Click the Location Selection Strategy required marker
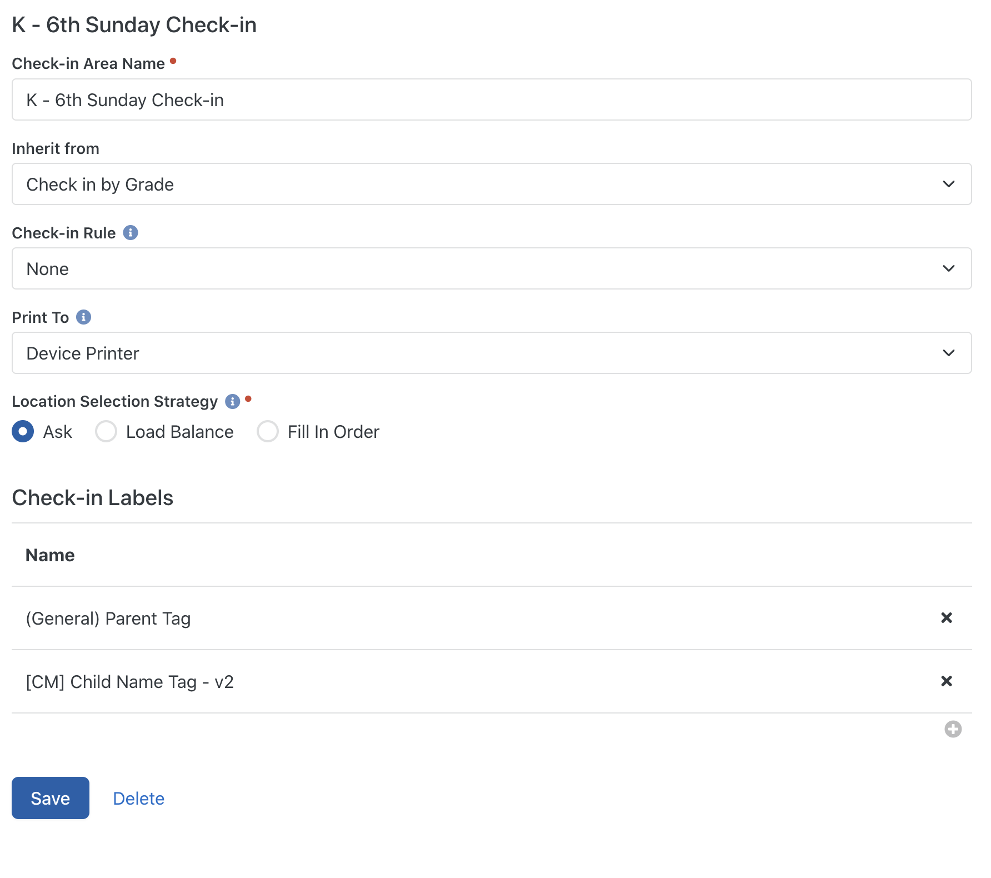Screen dimensions: 991x878 (248, 398)
